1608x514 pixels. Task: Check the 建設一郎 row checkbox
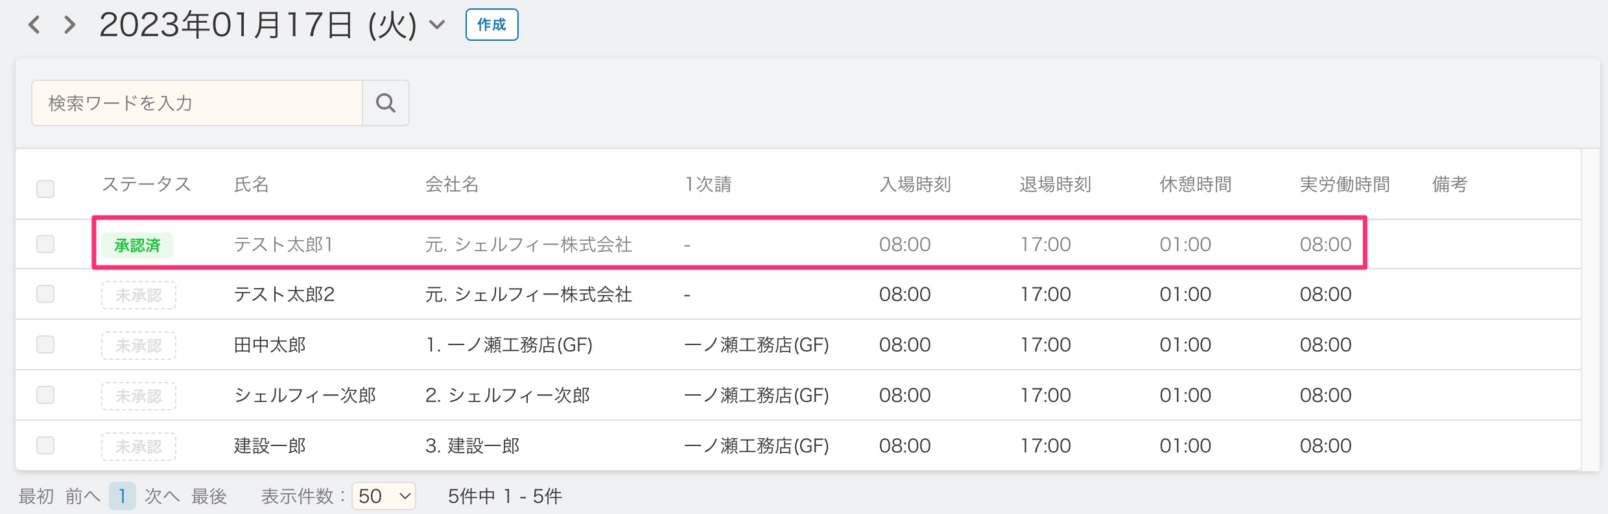click(x=45, y=445)
